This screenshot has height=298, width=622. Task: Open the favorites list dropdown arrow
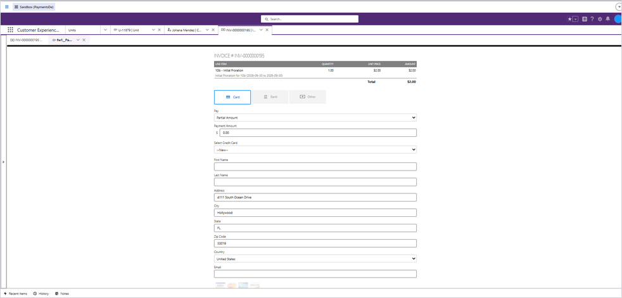click(575, 19)
